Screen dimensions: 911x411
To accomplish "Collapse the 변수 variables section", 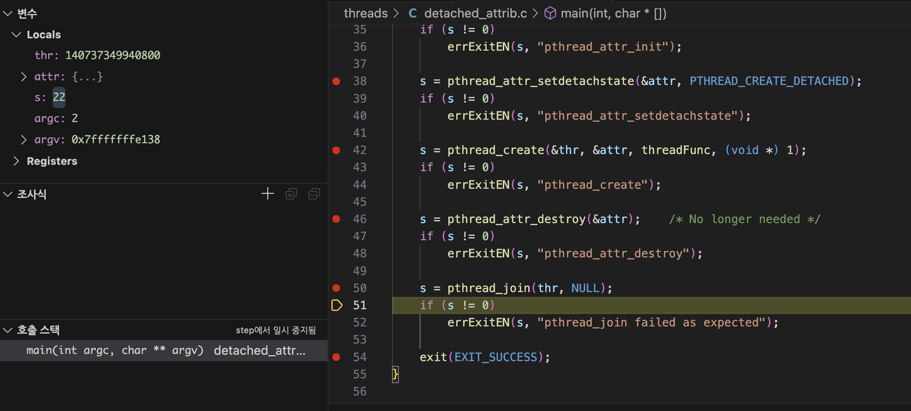I will [x=8, y=14].
